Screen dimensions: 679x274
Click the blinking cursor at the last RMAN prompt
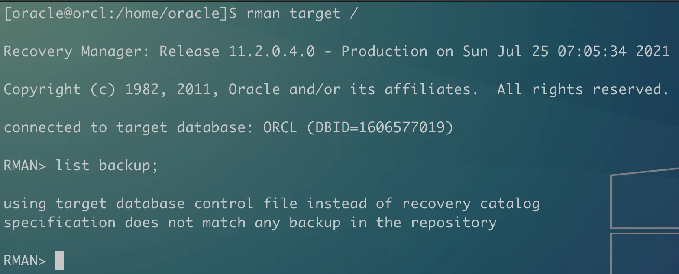[x=60, y=260]
